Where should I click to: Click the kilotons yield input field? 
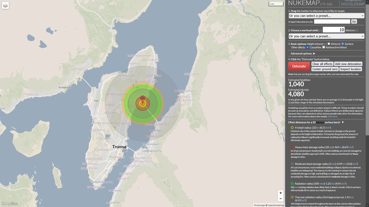tap(334, 30)
